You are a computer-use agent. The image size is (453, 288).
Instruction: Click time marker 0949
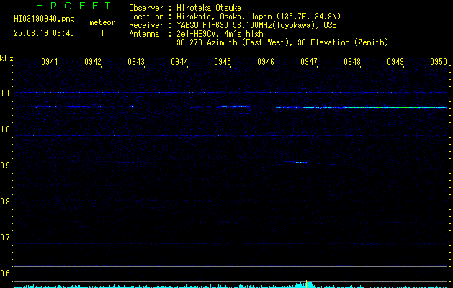point(395,62)
